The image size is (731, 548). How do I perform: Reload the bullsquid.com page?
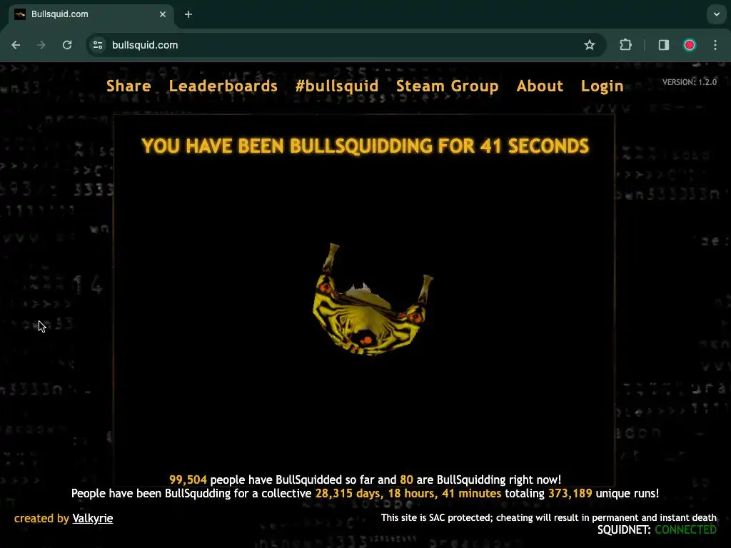(x=67, y=45)
